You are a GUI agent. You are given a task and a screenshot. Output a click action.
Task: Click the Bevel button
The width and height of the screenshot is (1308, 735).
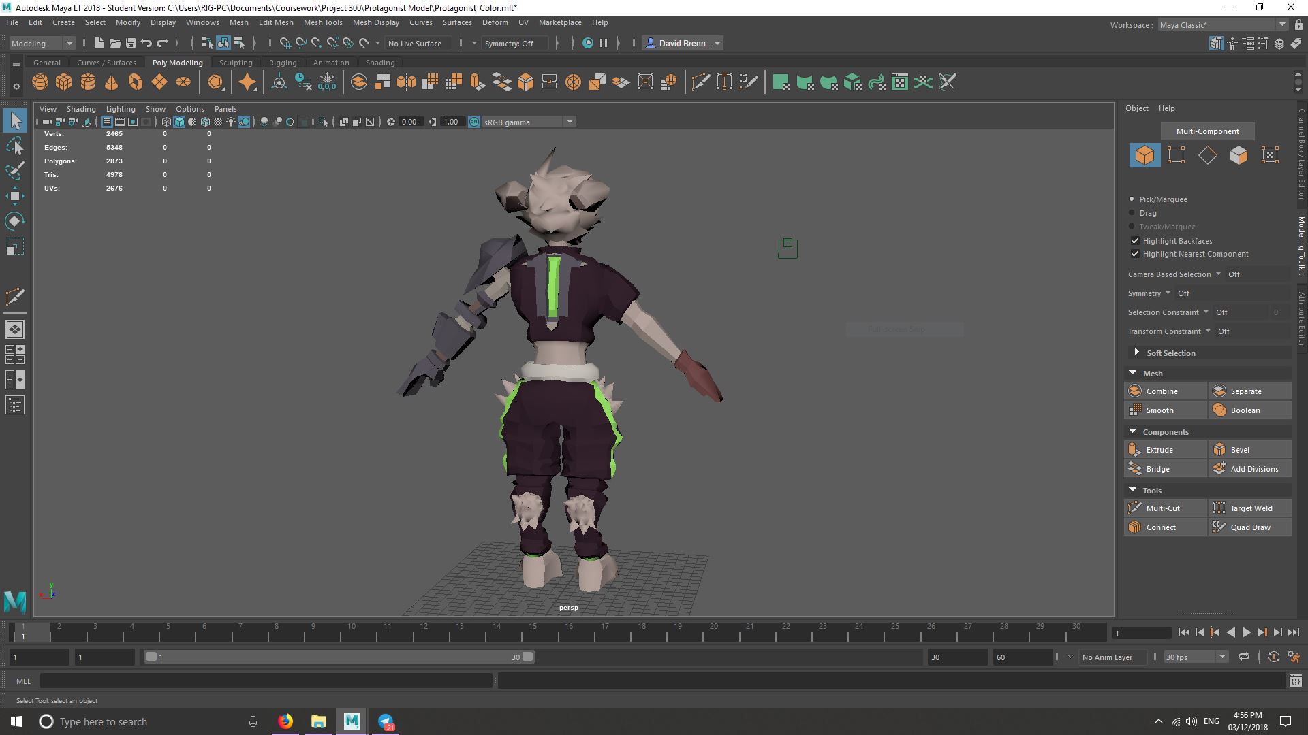coord(1250,450)
